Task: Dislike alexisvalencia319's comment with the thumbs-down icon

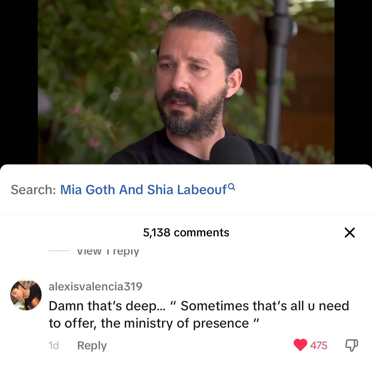Action: click(x=352, y=345)
